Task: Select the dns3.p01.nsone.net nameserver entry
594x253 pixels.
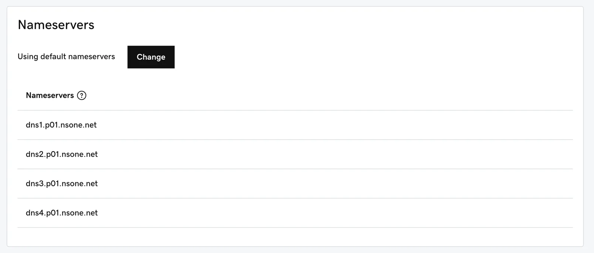Action: tap(62, 184)
